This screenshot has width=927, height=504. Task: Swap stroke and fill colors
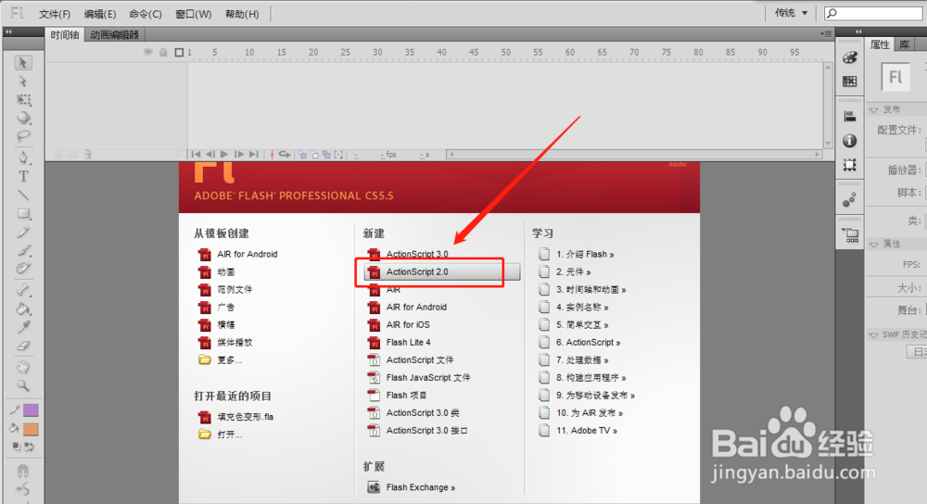pos(29,447)
